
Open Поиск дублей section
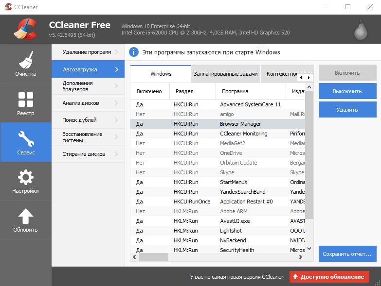(x=88, y=120)
